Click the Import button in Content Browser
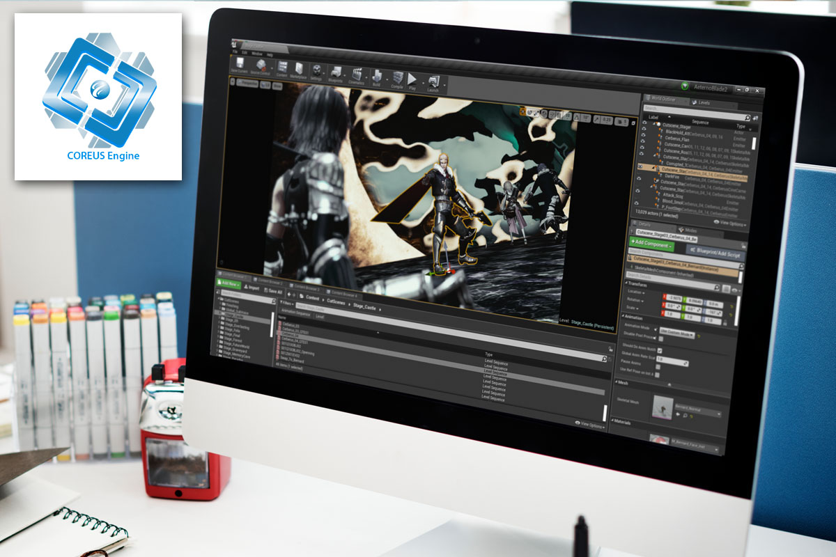 coord(250,288)
